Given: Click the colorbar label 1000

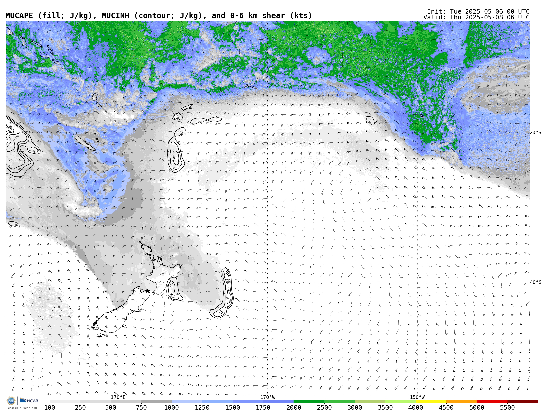Looking at the screenshot, I should [x=172, y=408].
